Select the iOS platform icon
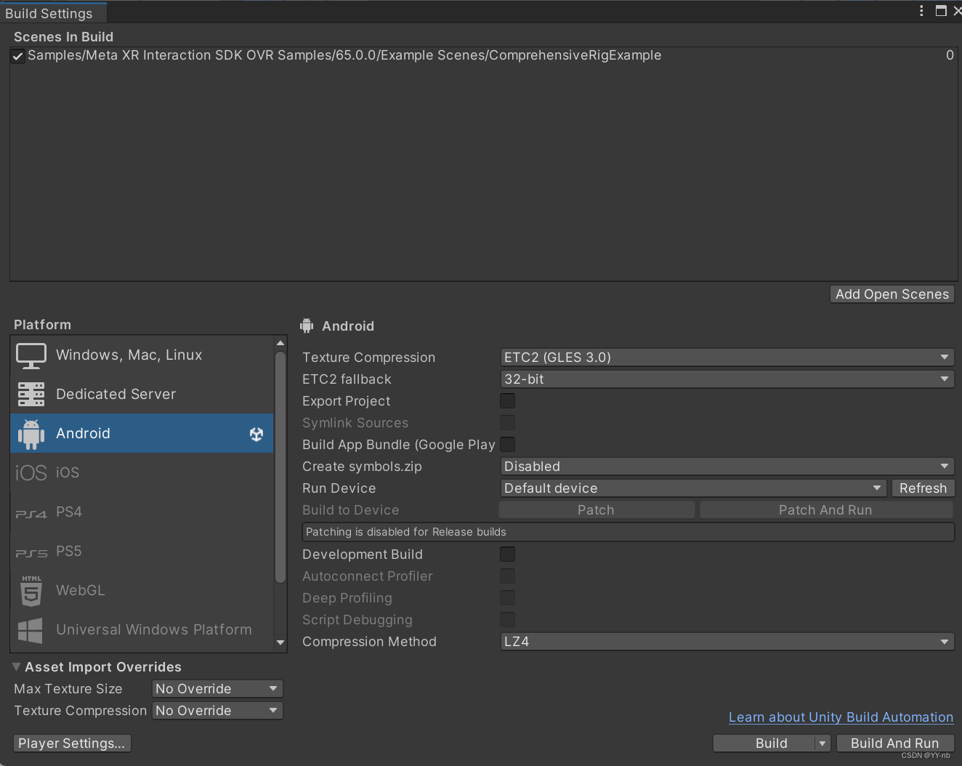 [x=31, y=472]
